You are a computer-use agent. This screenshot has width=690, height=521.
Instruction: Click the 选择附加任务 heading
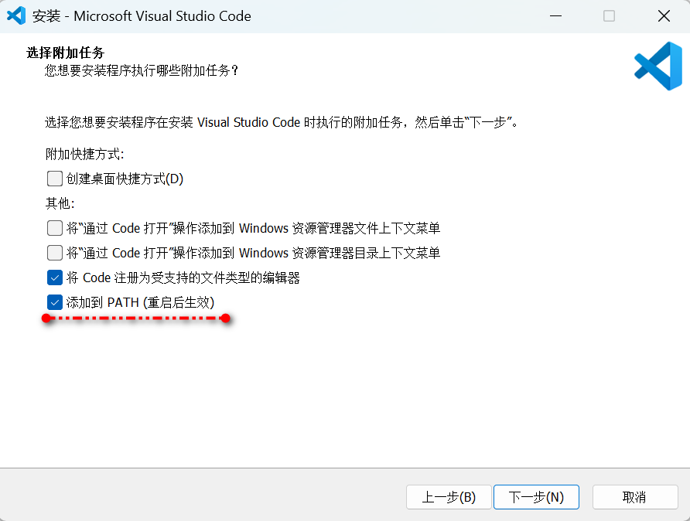(65, 53)
